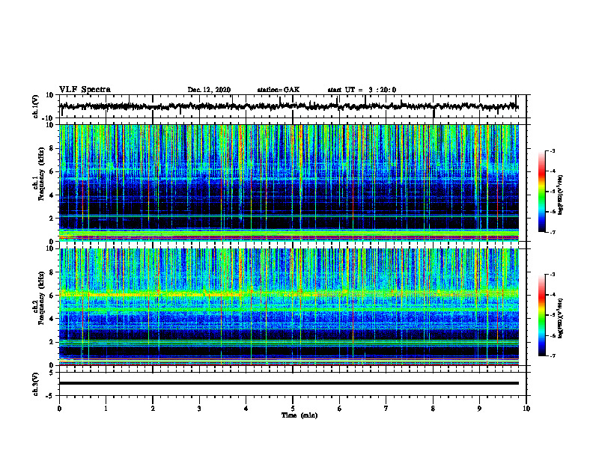This screenshot has height=458, width=593.
Task: Click the "Time (min)" x-axis label
Action: 299,415
